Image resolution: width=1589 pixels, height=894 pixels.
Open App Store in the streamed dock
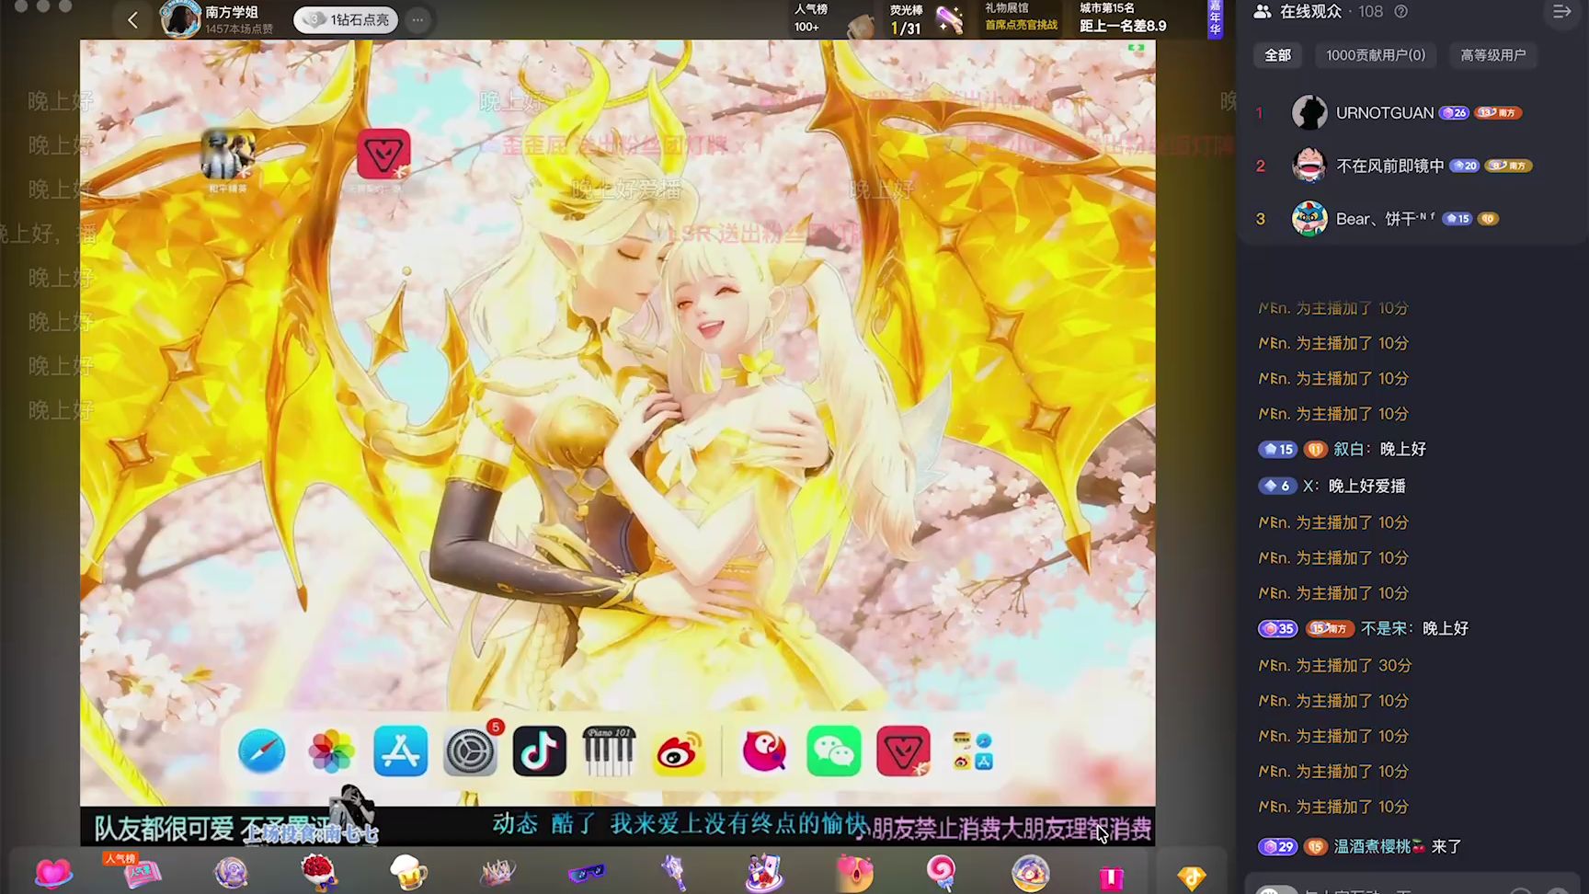(400, 751)
